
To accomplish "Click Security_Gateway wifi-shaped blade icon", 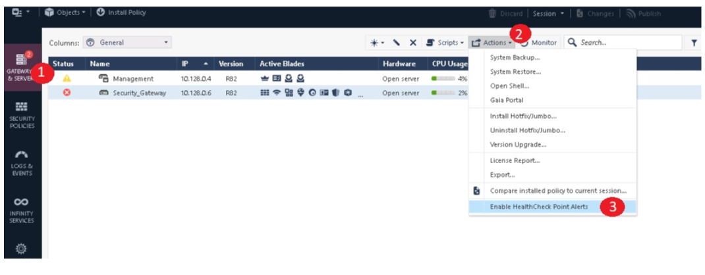I will coord(277,93).
